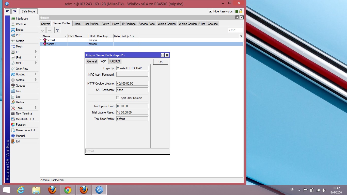Open the User Profiles tab
The image size is (347, 195).
click(x=91, y=24)
